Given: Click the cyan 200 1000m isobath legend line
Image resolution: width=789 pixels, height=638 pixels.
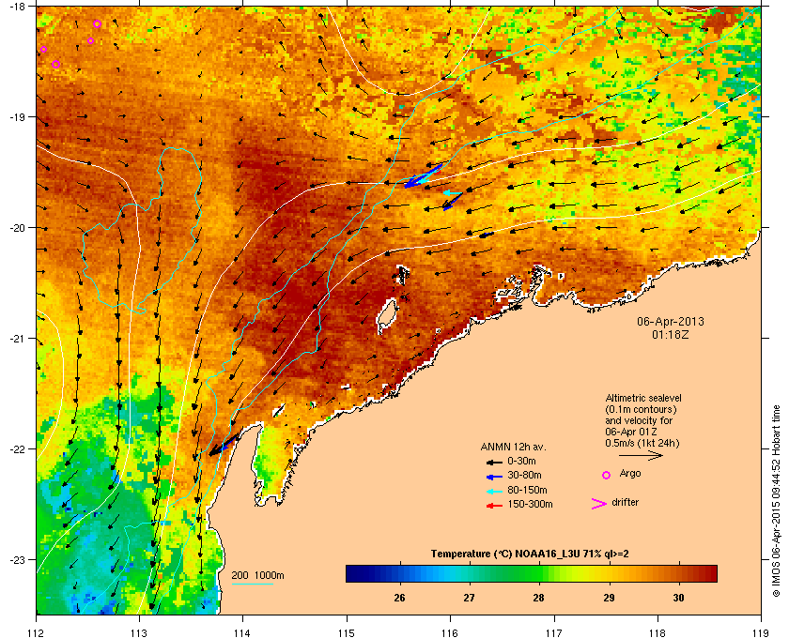Looking at the screenshot, I should 253,584.
